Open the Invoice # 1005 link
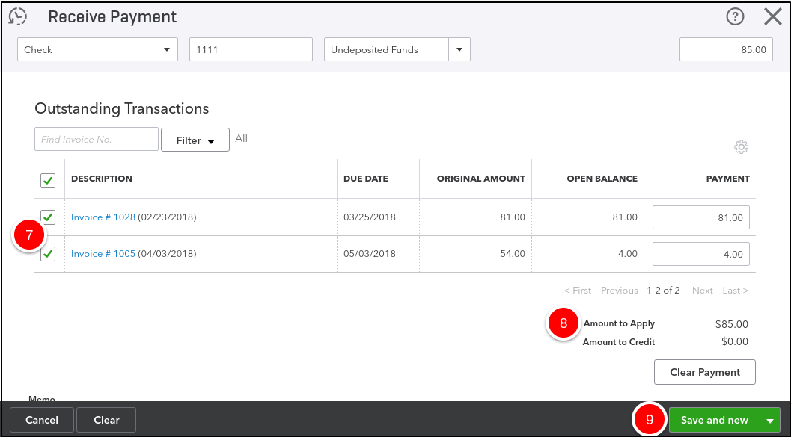This screenshot has width=791, height=437. (x=103, y=254)
